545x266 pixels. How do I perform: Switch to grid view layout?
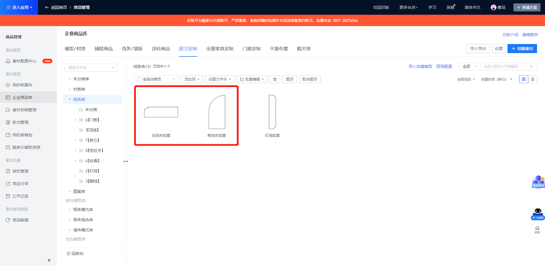[x=524, y=79]
